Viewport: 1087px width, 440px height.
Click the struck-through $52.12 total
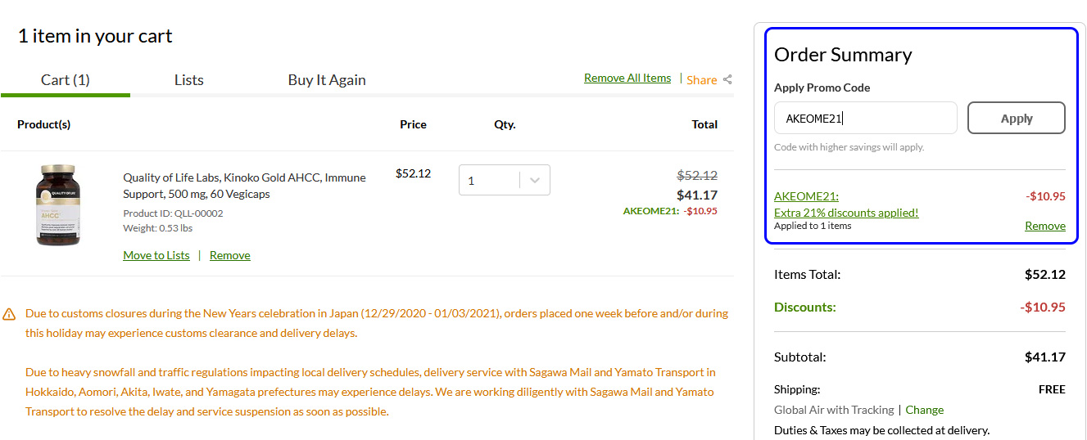click(697, 175)
